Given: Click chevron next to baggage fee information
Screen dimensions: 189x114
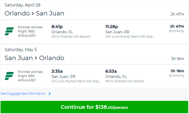Looking at the screenshot, I should coord(49,94).
